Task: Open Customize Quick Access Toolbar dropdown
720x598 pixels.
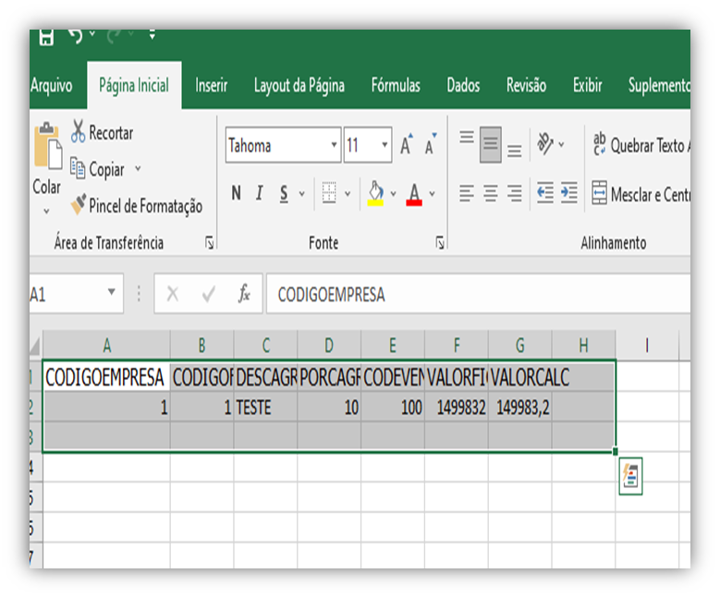Action: pos(152,35)
